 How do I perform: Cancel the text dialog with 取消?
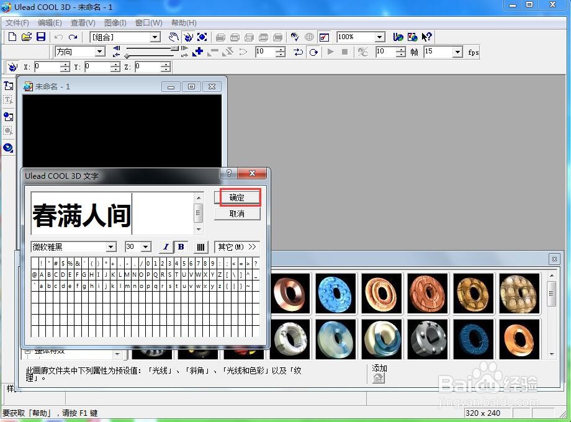coord(237,213)
